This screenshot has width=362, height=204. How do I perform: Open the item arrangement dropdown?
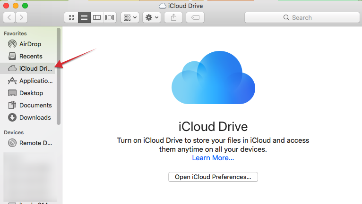pos(130,17)
